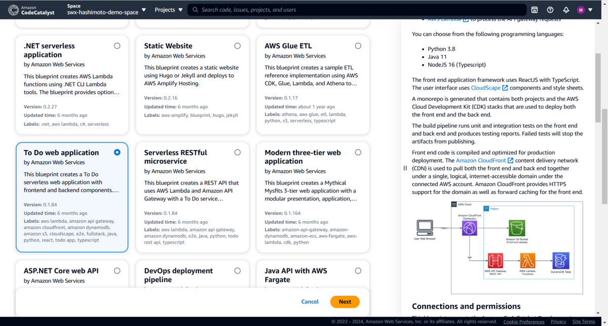Click the Java API with AWS Fargate title
The width and height of the screenshot is (608, 326).
[296, 275]
